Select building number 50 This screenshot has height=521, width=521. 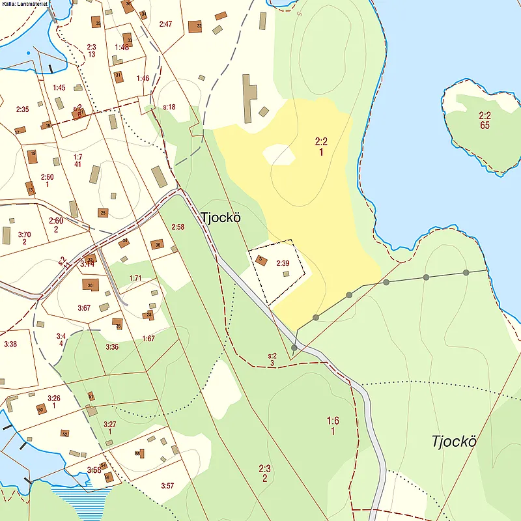point(41,409)
